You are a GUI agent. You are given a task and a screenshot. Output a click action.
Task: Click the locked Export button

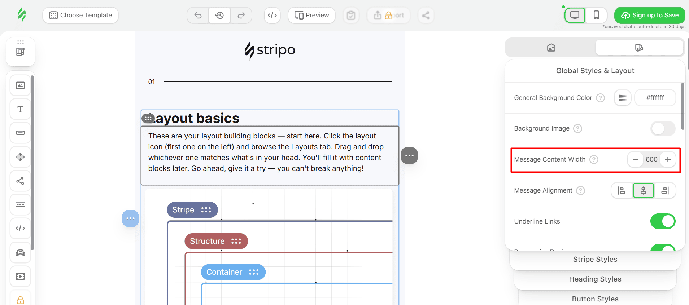pyautogui.click(x=389, y=15)
